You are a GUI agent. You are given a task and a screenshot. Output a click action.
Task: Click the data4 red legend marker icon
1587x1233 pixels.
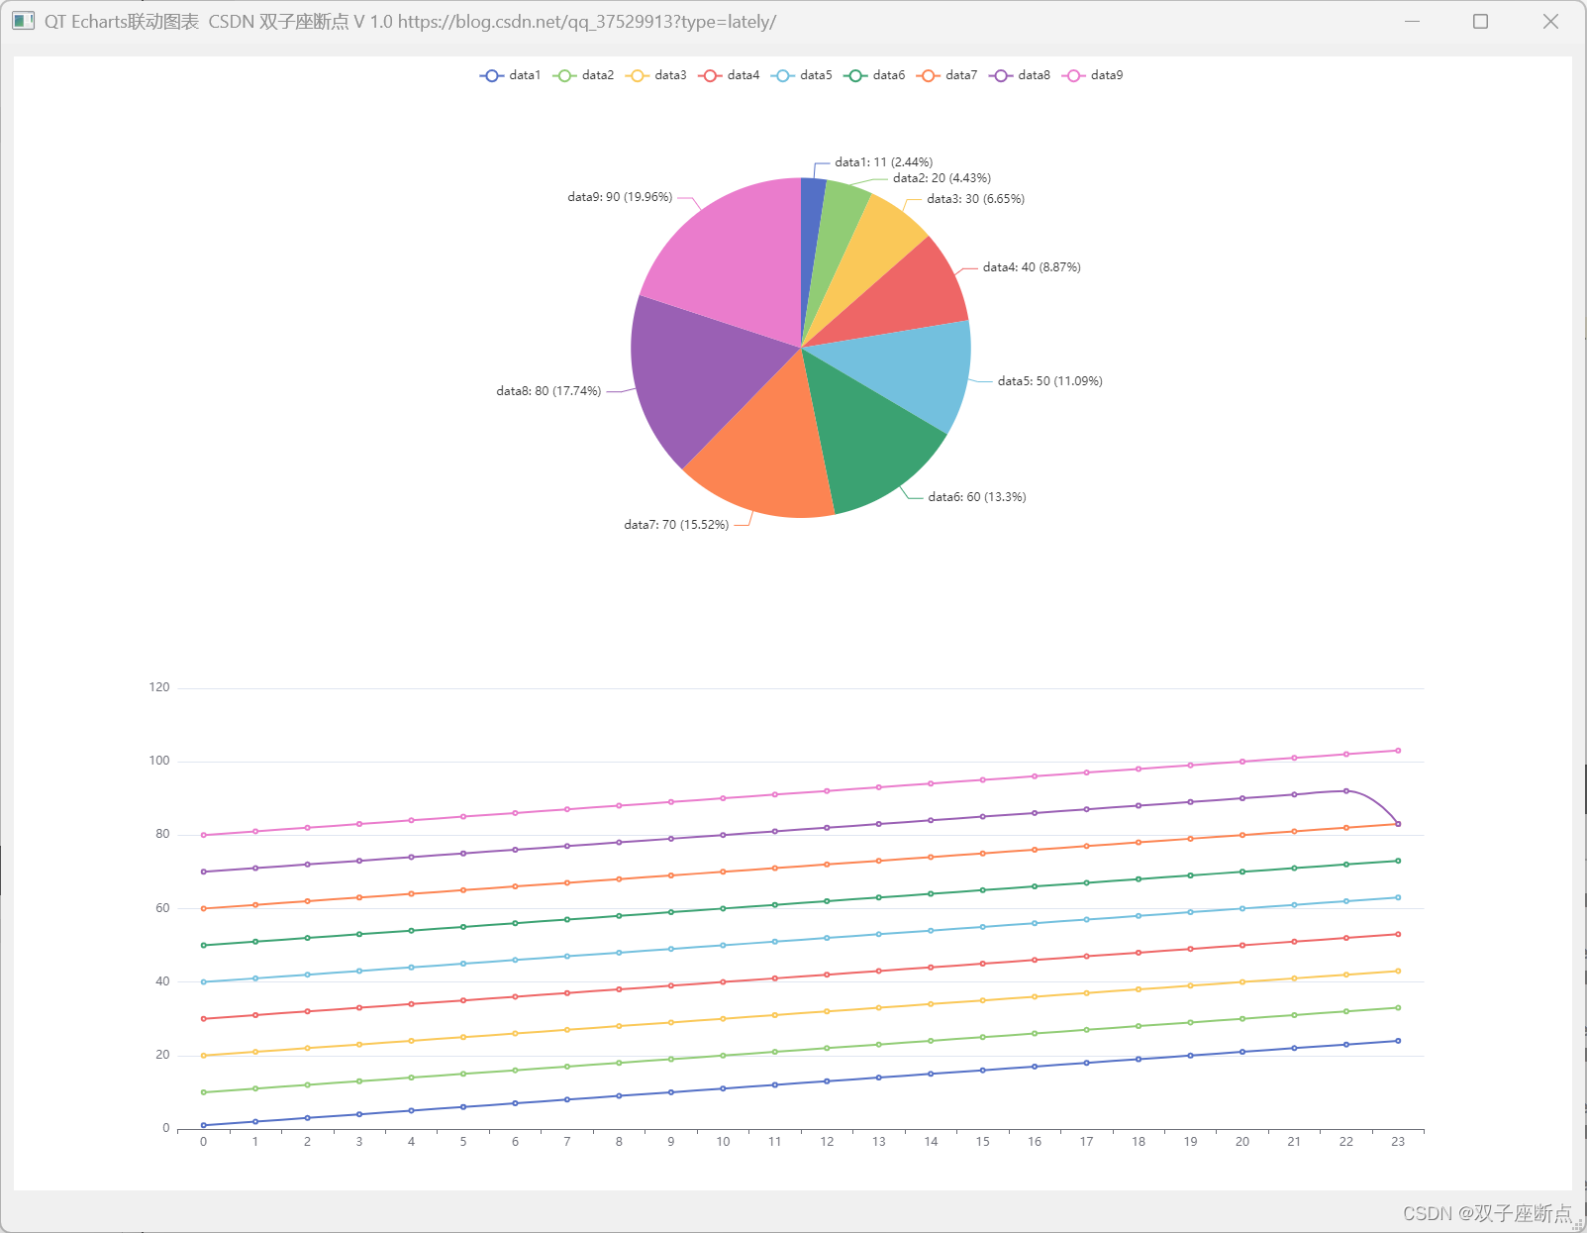710,75
